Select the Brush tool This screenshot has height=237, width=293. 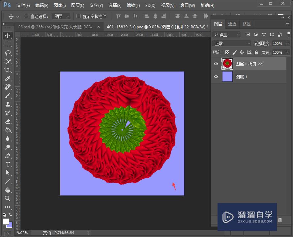coord(8,96)
